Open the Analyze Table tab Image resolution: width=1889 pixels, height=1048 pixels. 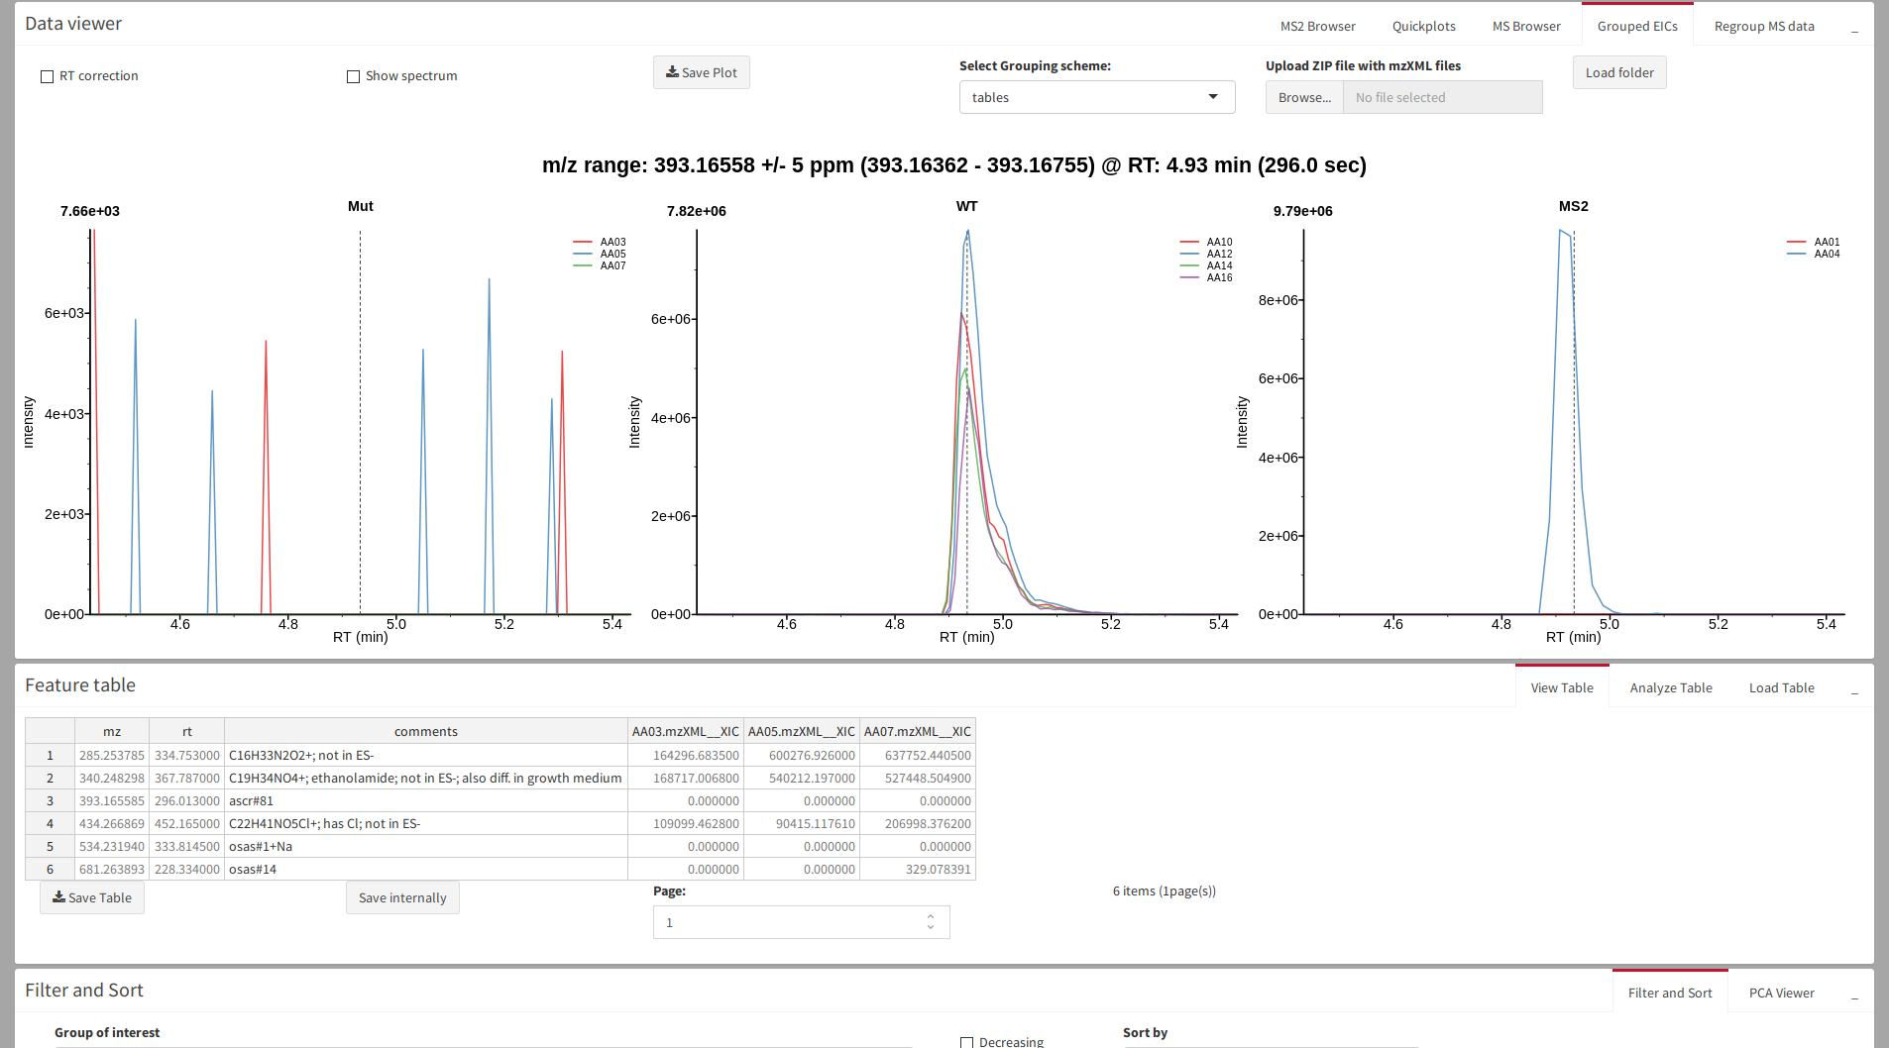(x=1670, y=688)
